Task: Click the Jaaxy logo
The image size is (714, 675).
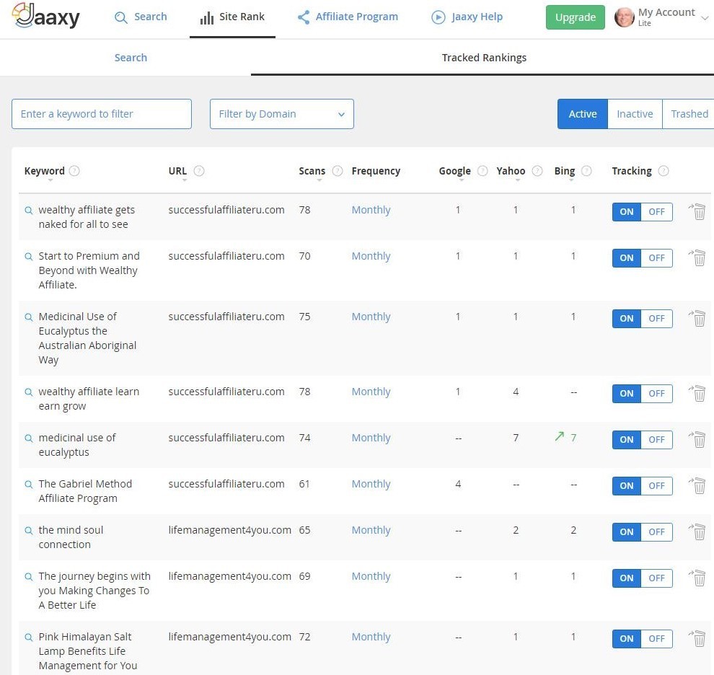Action: (45, 16)
